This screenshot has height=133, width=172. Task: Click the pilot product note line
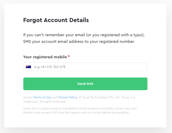80,108
